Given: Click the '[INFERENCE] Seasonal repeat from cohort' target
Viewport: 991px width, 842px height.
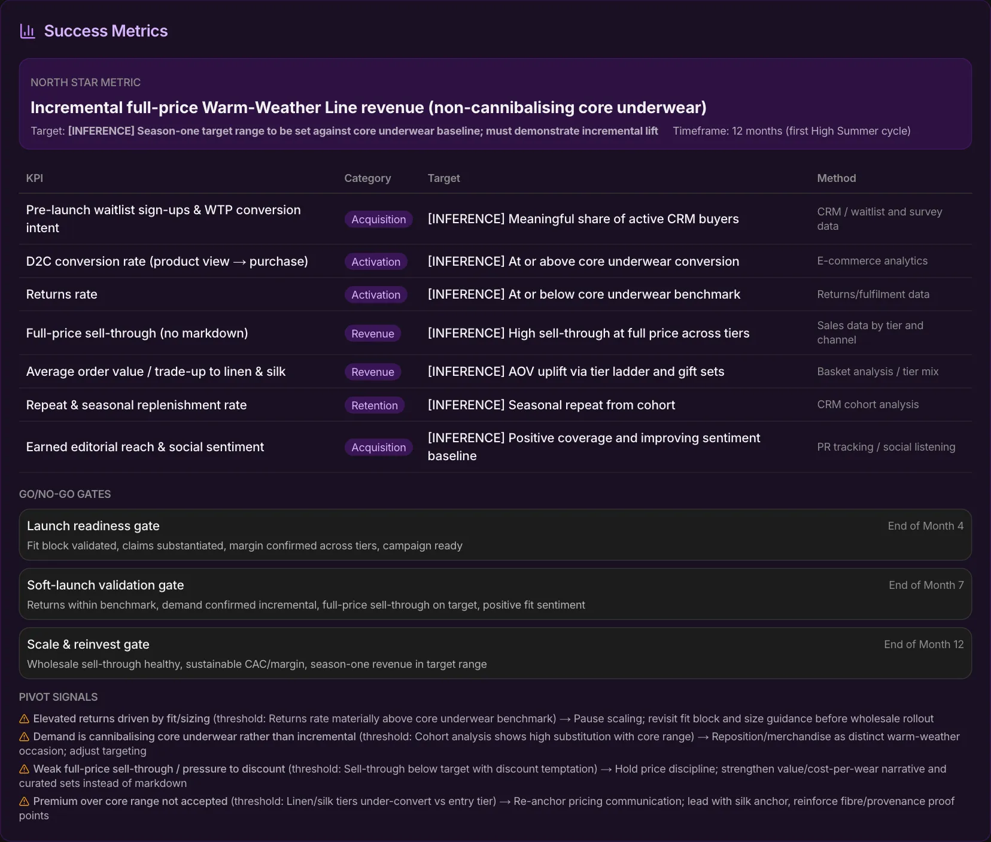Looking at the screenshot, I should [x=551, y=405].
